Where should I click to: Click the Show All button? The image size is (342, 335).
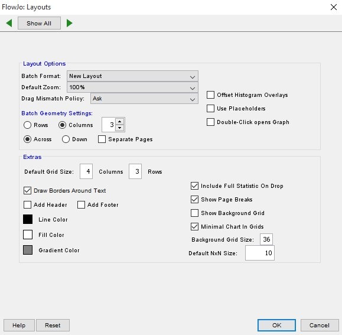(39, 23)
